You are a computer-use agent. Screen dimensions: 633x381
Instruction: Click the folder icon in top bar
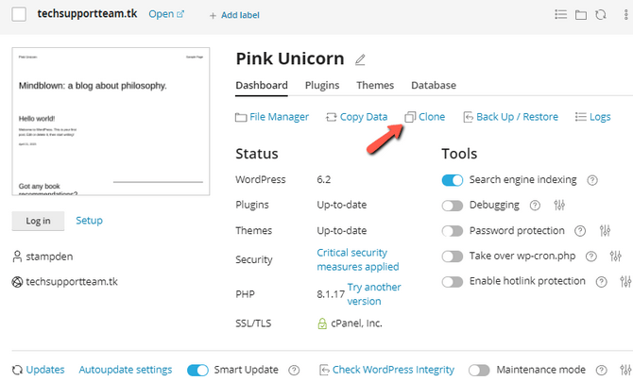tap(581, 15)
